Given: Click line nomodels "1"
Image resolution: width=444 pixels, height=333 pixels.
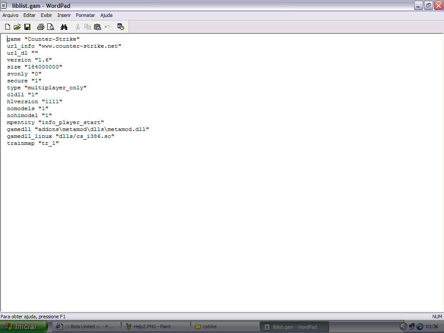Looking at the screenshot, I should point(28,108).
